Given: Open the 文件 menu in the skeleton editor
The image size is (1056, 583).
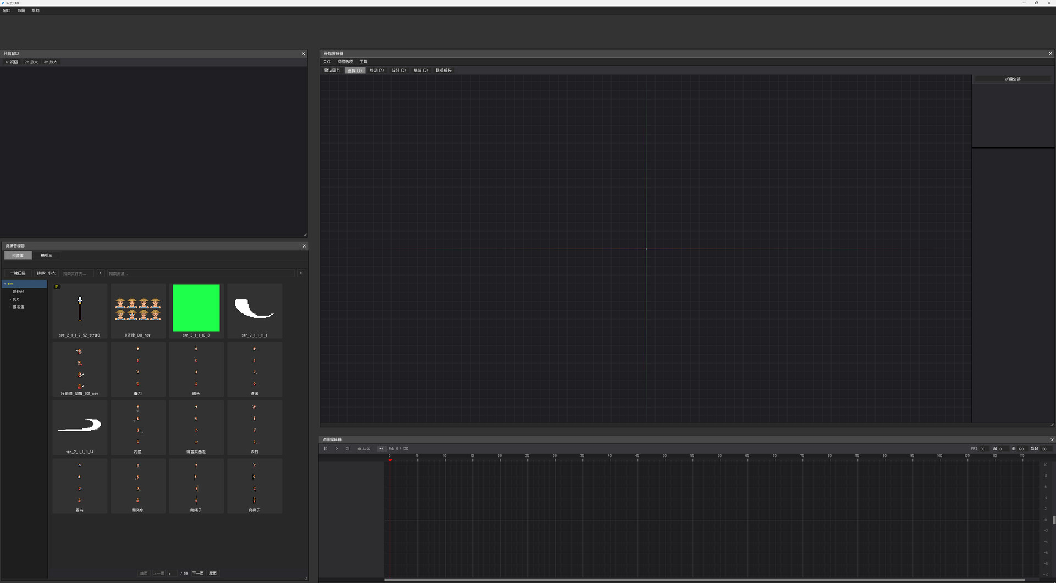Looking at the screenshot, I should [327, 62].
